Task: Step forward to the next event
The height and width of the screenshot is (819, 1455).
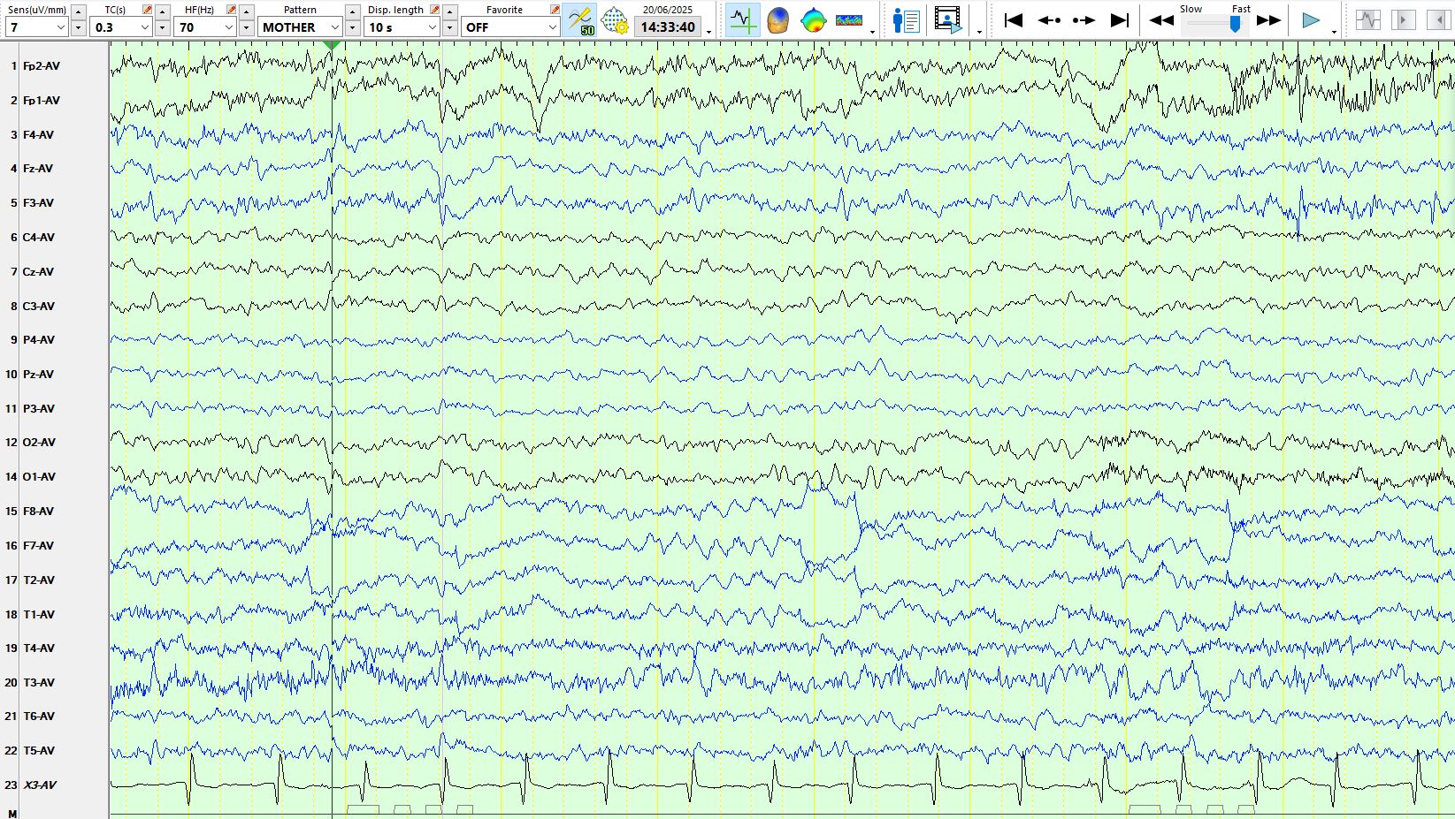Action: click(x=1084, y=19)
